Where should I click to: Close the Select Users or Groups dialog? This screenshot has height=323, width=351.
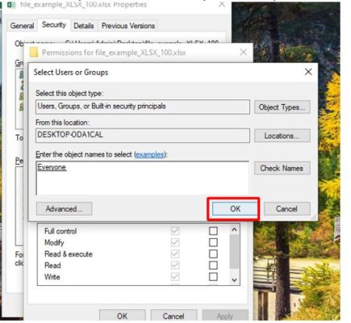(x=308, y=72)
